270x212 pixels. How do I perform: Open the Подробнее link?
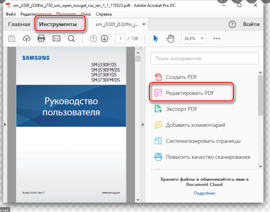204,193
